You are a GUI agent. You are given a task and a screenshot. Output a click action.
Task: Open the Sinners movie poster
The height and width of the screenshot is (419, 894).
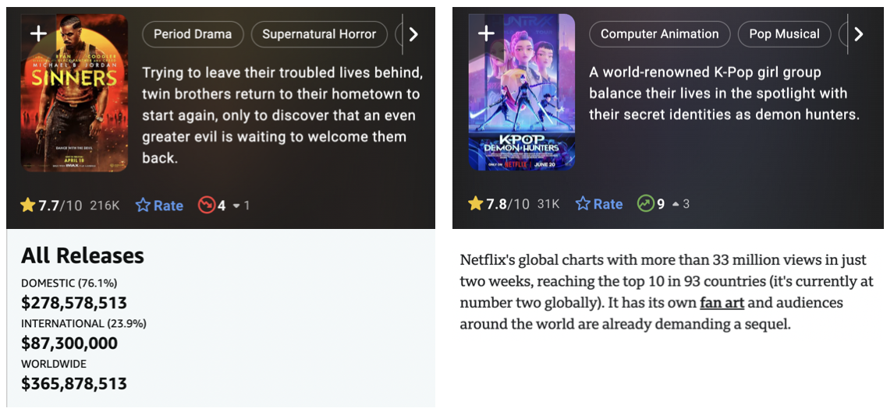pyautogui.click(x=74, y=93)
